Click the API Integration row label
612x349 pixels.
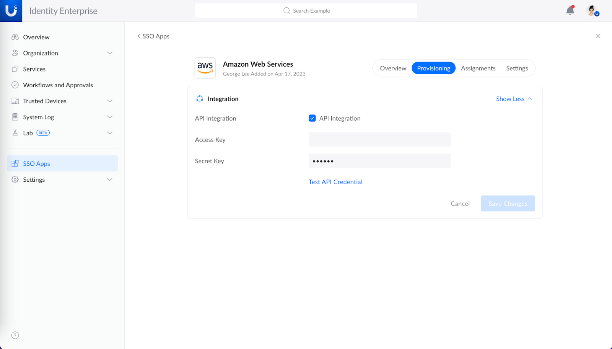coord(215,118)
